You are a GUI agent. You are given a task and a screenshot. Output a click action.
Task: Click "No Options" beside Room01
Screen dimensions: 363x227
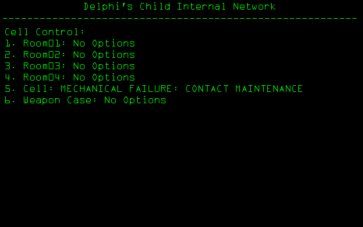point(104,43)
